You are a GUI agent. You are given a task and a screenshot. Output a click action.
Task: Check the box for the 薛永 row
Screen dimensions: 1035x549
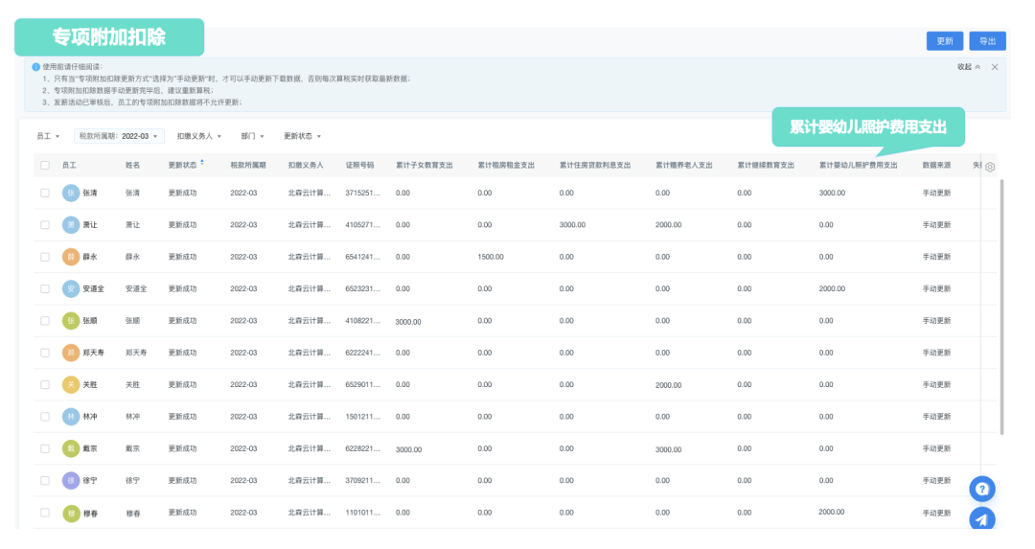click(45, 257)
